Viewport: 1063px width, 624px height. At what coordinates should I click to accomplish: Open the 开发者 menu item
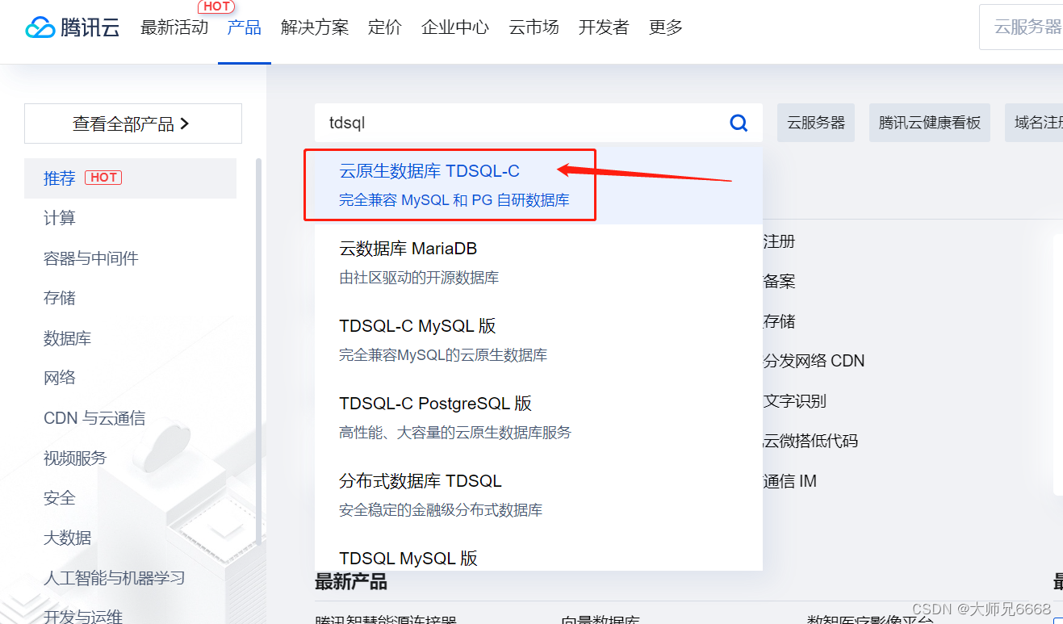(x=604, y=27)
